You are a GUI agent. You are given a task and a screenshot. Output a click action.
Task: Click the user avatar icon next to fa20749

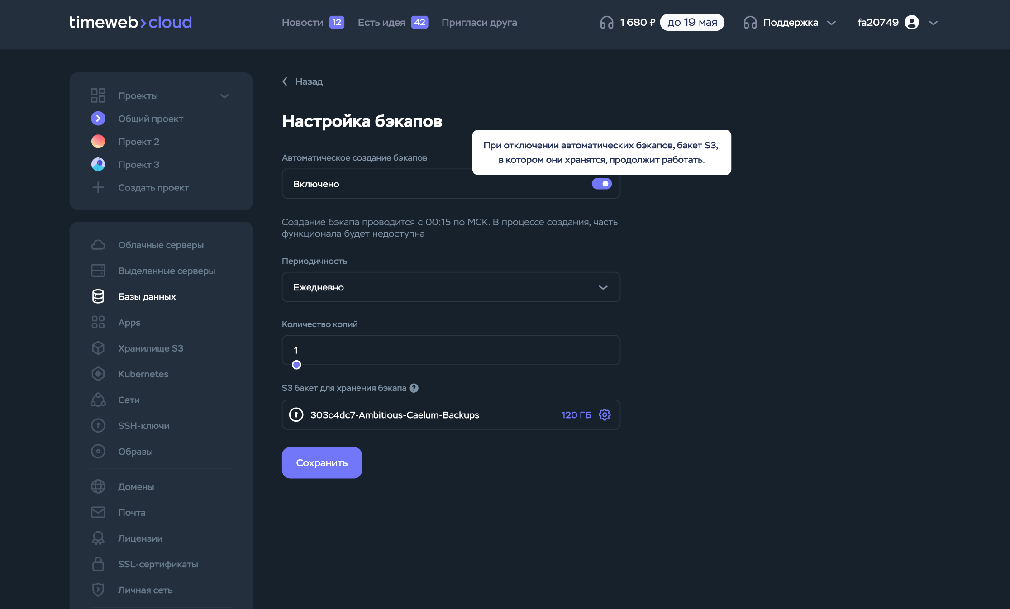tap(911, 22)
